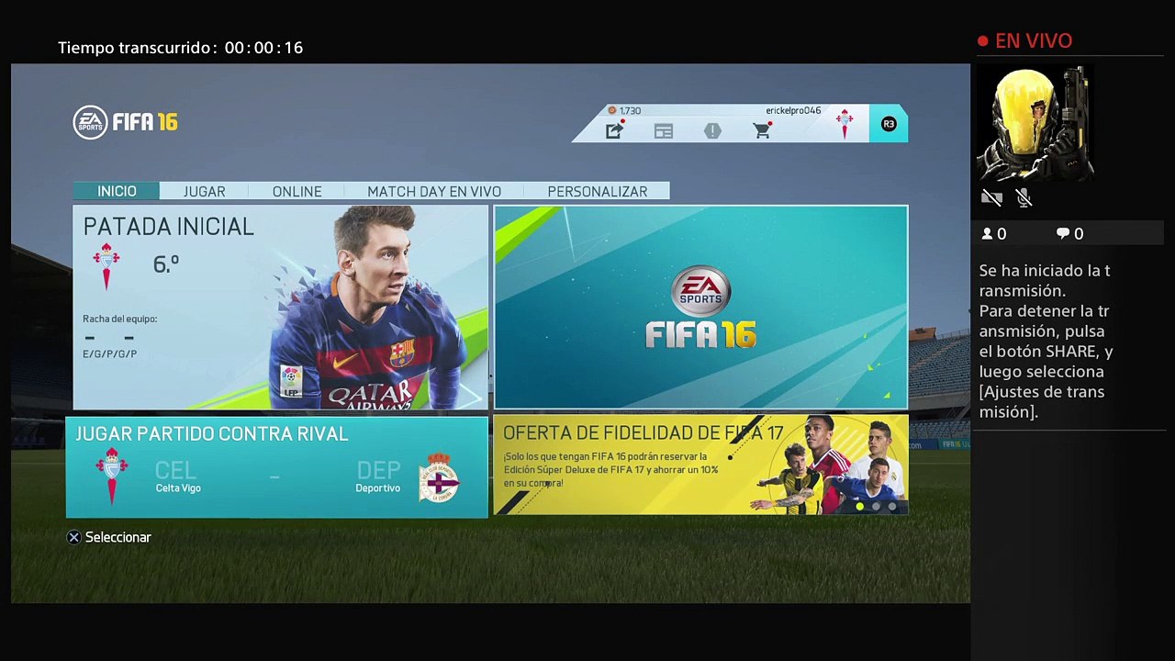Click the FIFA 17 players artwork in the offer banner
The image size is (1175, 661).
829,465
